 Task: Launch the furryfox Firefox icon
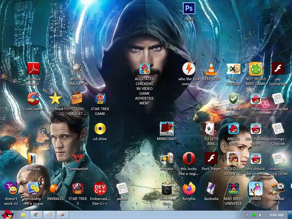pyautogui.click(x=189, y=188)
